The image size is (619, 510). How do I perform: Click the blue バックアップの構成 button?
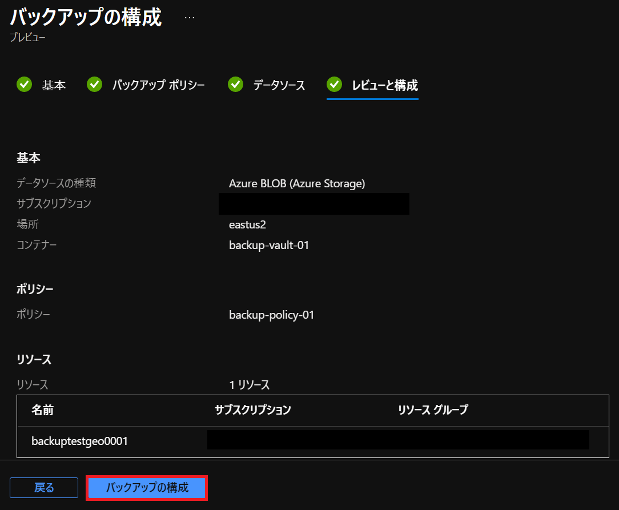click(147, 488)
